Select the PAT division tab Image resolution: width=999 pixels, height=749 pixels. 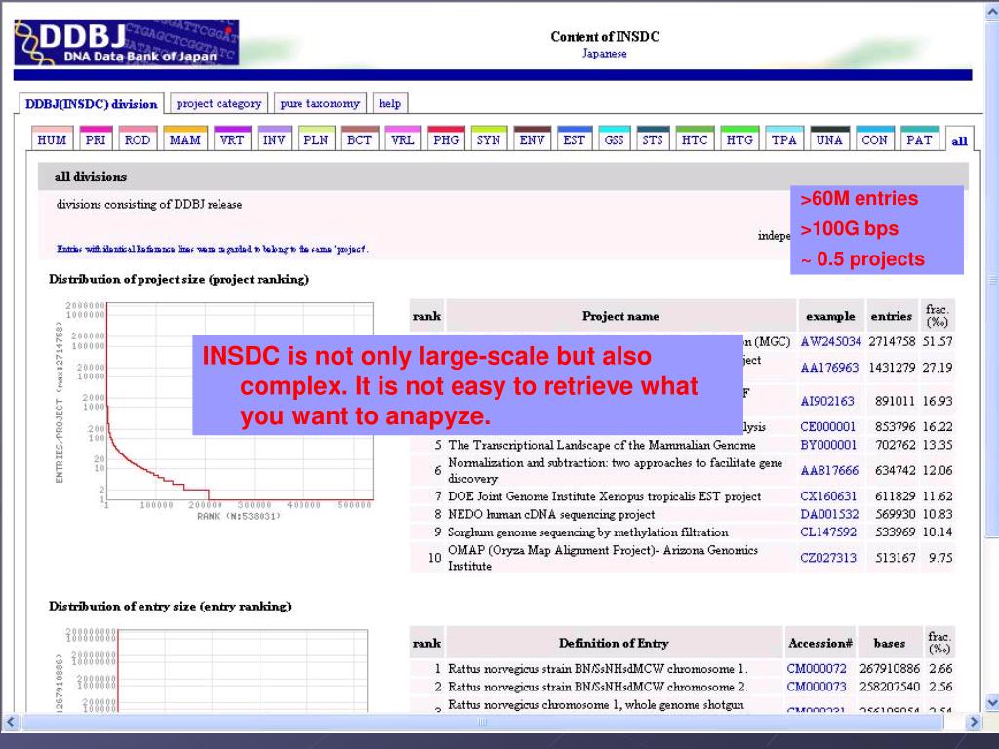point(919,138)
